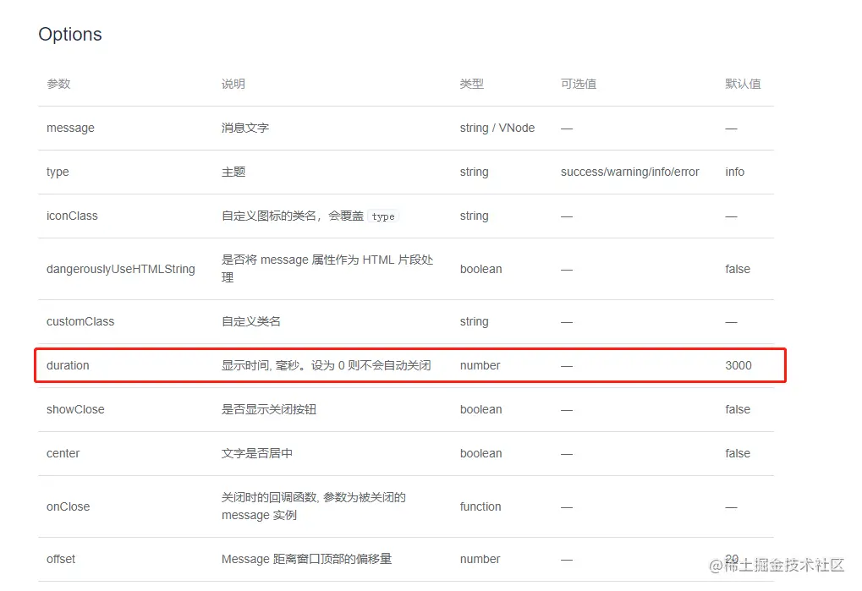This screenshot has width=862, height=591.
Task: Click success/warning/info/error options cell
Action: tap(629, 172)
